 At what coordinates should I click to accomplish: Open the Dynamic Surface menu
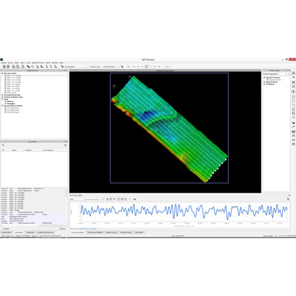(38, 63)
